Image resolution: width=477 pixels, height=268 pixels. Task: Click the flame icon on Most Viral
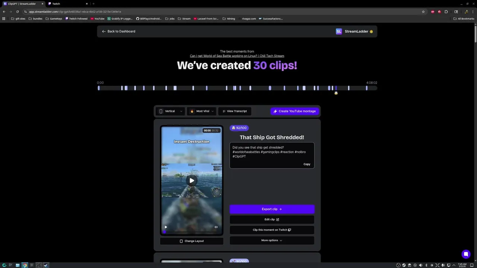pyautogui.click(x=192, y=111)
